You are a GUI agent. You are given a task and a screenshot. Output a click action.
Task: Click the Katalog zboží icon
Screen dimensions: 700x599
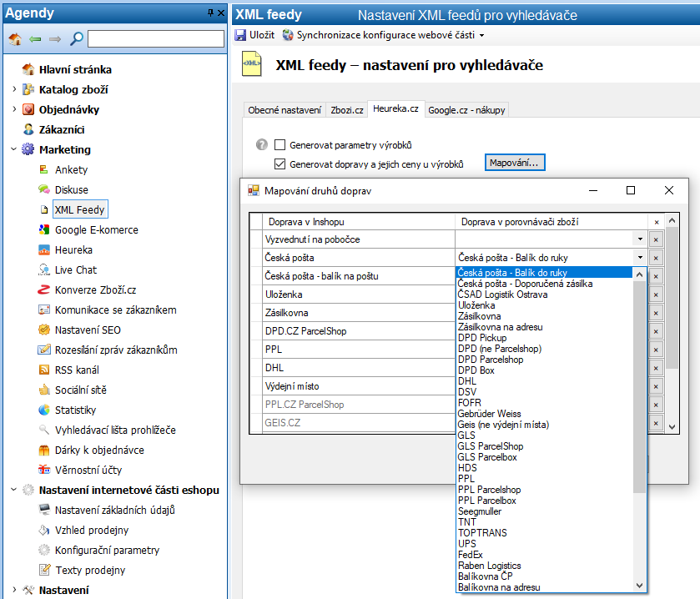tap(28, 89)
